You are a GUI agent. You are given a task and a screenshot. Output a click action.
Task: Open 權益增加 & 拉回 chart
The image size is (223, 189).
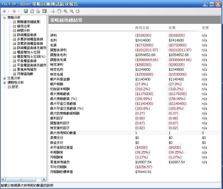[x=29, y=52]
